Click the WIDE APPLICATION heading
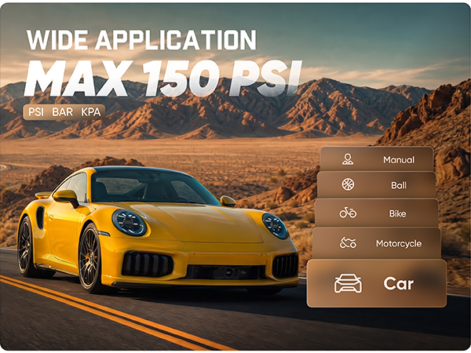The width and height of the screenshot is (471, 353). tap(141, 40)
